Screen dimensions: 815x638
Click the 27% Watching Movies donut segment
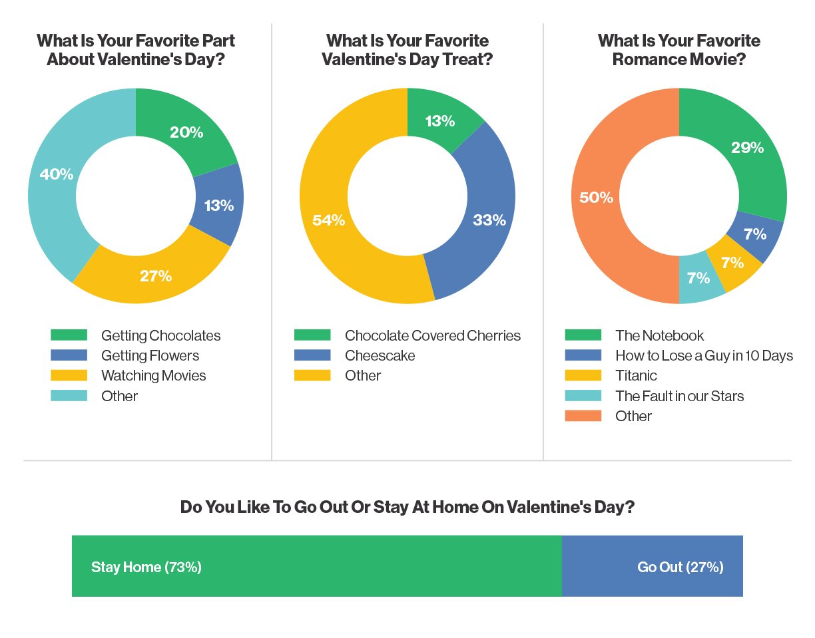[x=156, y=275]
